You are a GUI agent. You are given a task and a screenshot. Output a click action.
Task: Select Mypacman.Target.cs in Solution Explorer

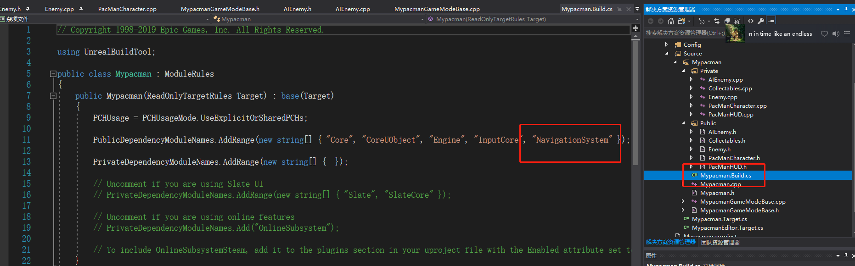(x=719, y=219)
